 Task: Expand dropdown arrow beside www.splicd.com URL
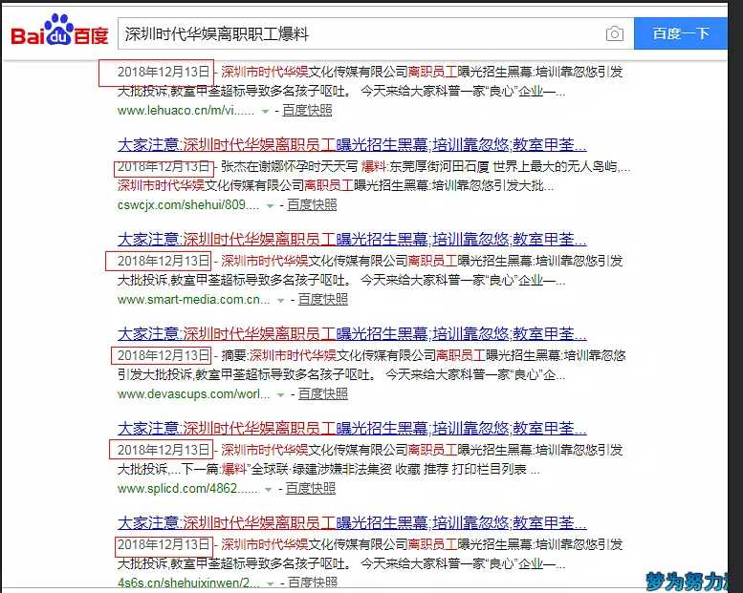point(268,490)
